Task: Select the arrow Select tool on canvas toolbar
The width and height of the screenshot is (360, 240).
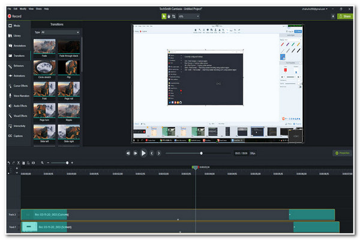Action: 164,16
